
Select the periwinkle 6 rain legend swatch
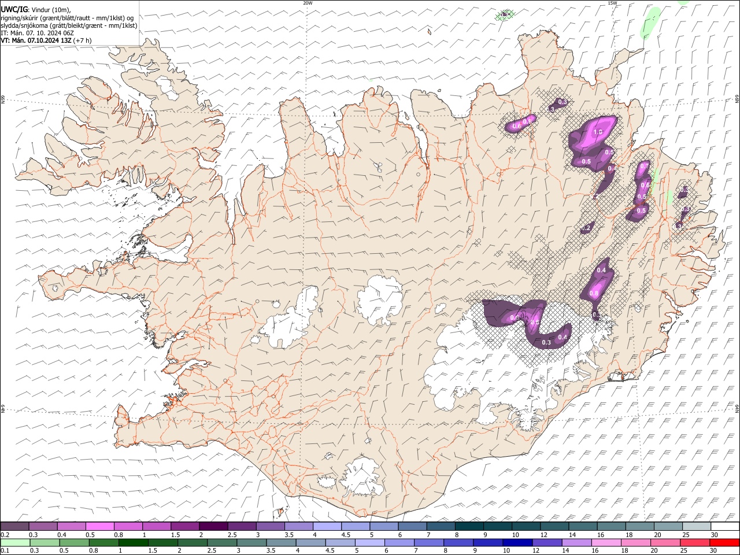pos(399,542)
